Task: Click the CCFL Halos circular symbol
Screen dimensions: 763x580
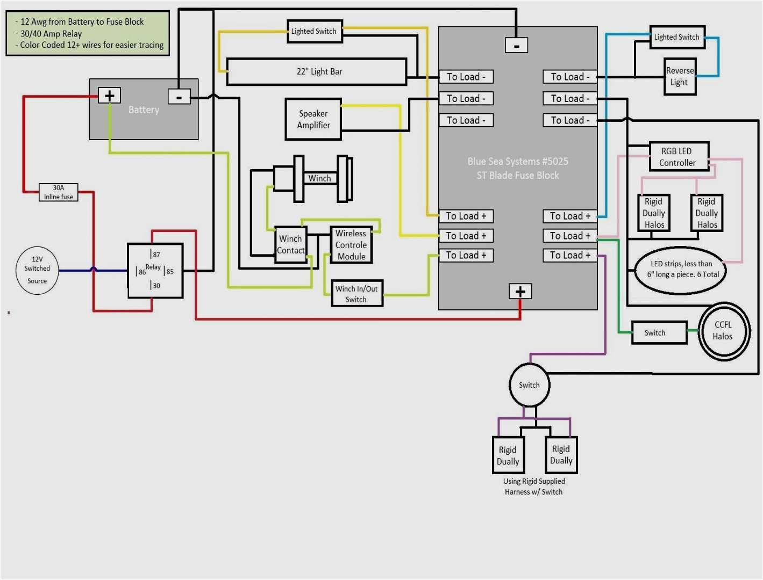Action: [x=723, y=331]
